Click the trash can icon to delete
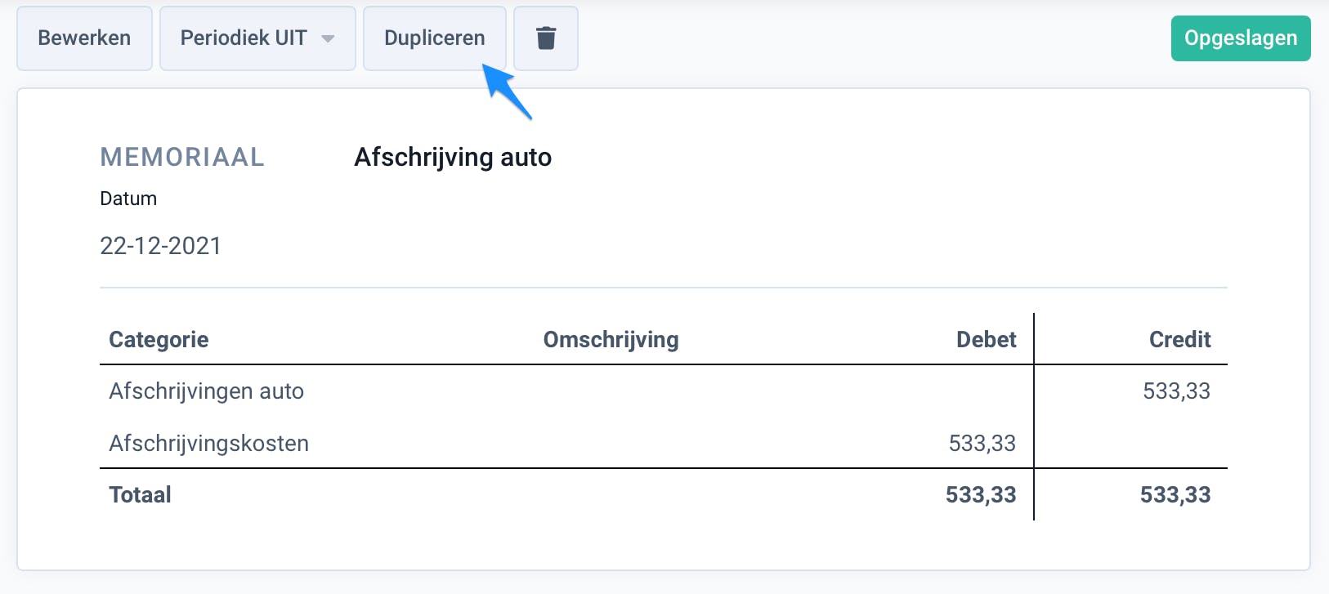Screen dimensions: 1329x594 [545, 38]
